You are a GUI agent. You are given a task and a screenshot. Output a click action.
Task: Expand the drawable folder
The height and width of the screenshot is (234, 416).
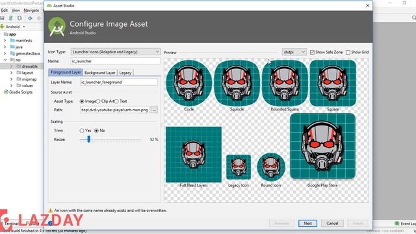[x=12, y=66]
